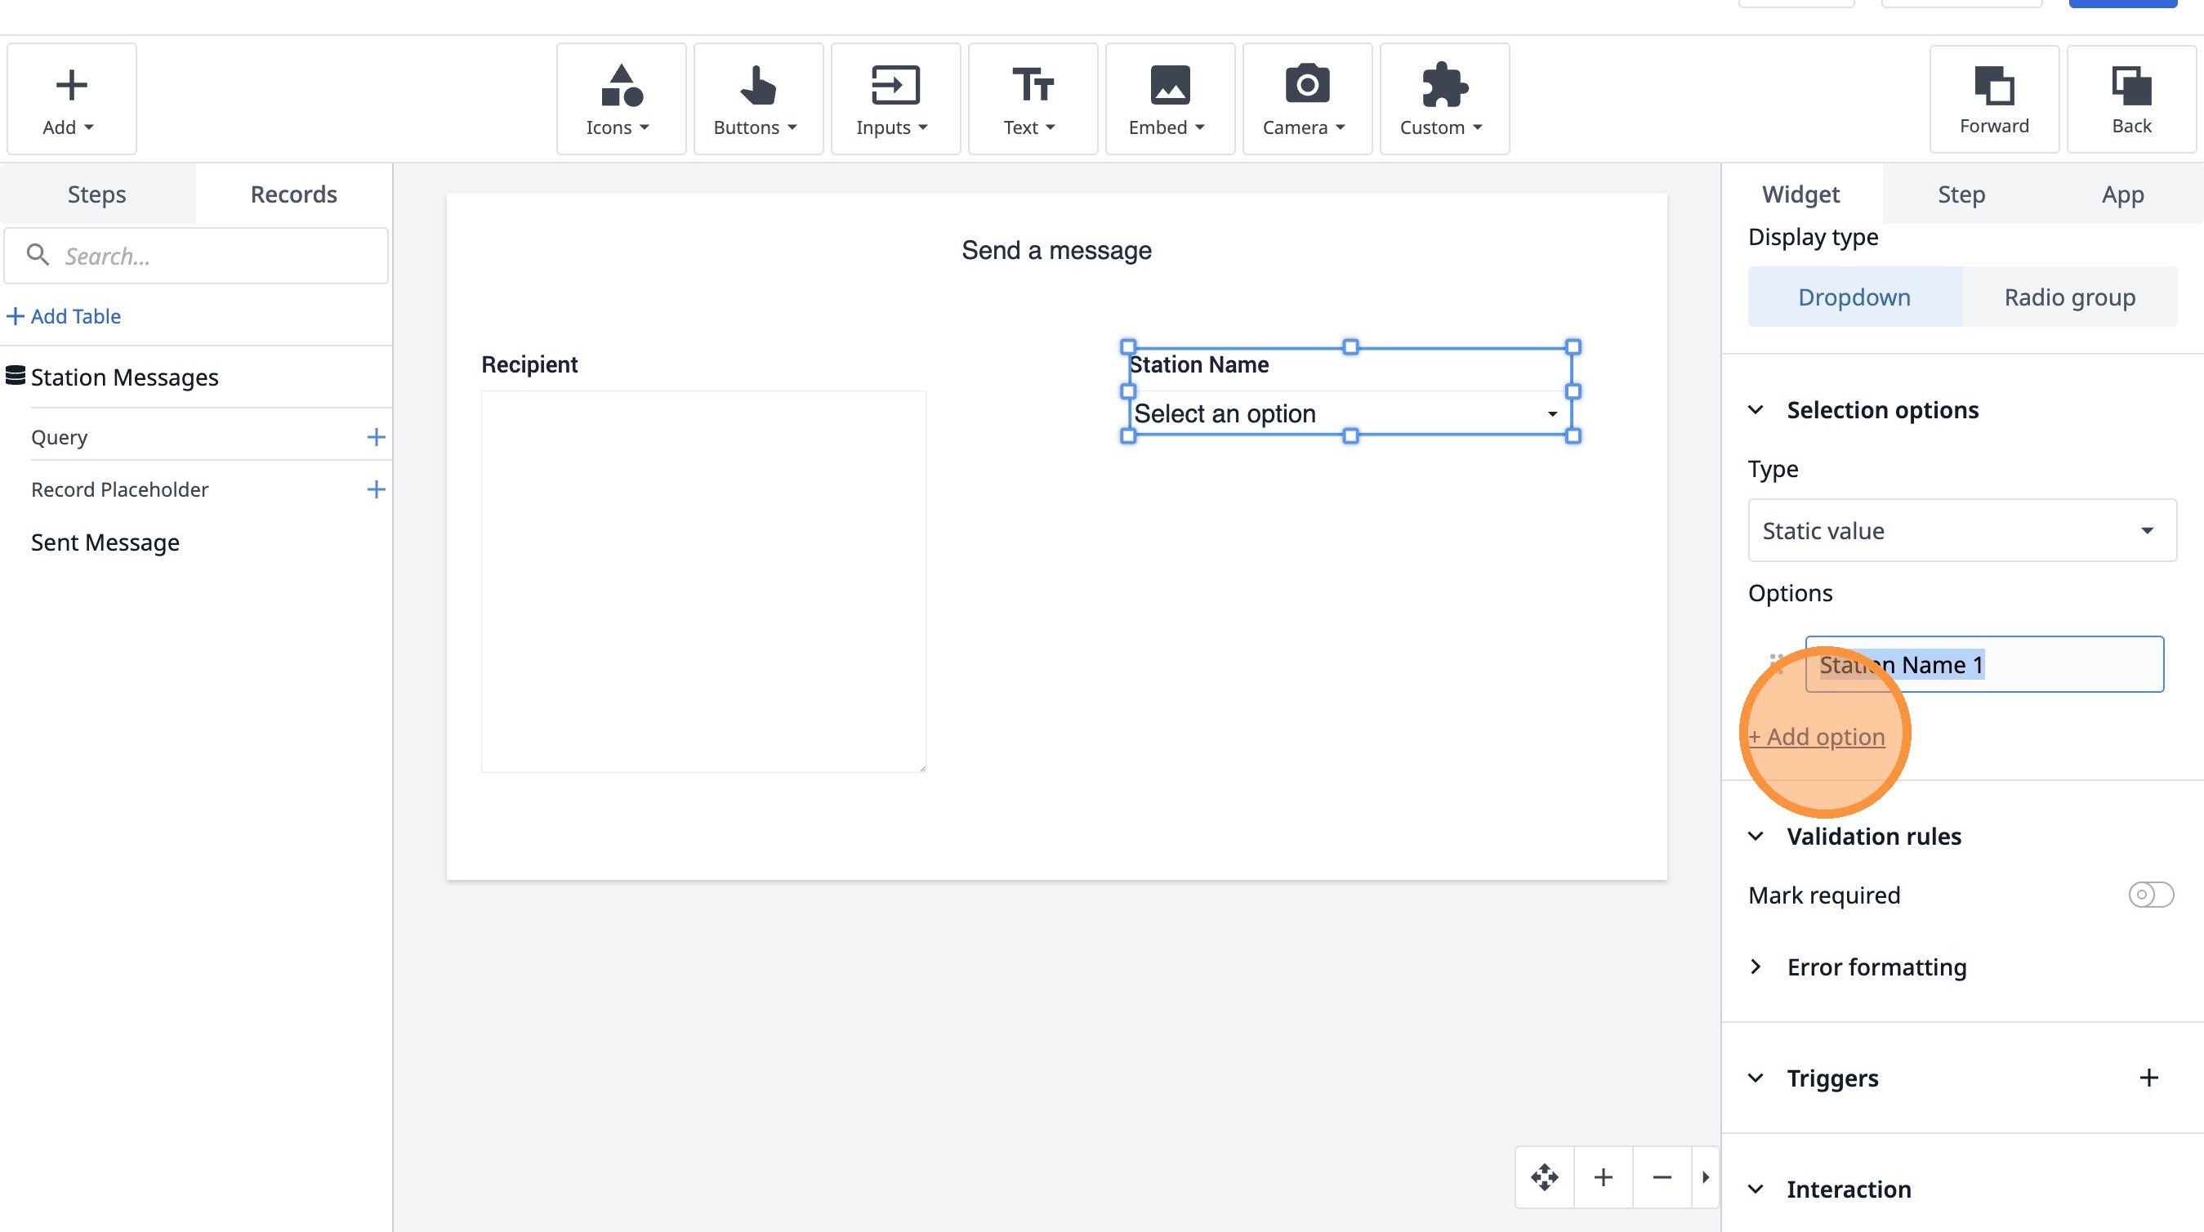This screenshot has height=1232, width=2204.
Task: Click the canvas zoom in plus icon
Action: point(1603,1177)
